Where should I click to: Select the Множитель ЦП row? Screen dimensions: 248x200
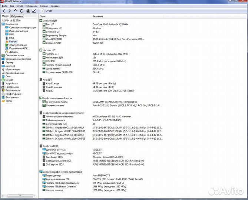54,58
